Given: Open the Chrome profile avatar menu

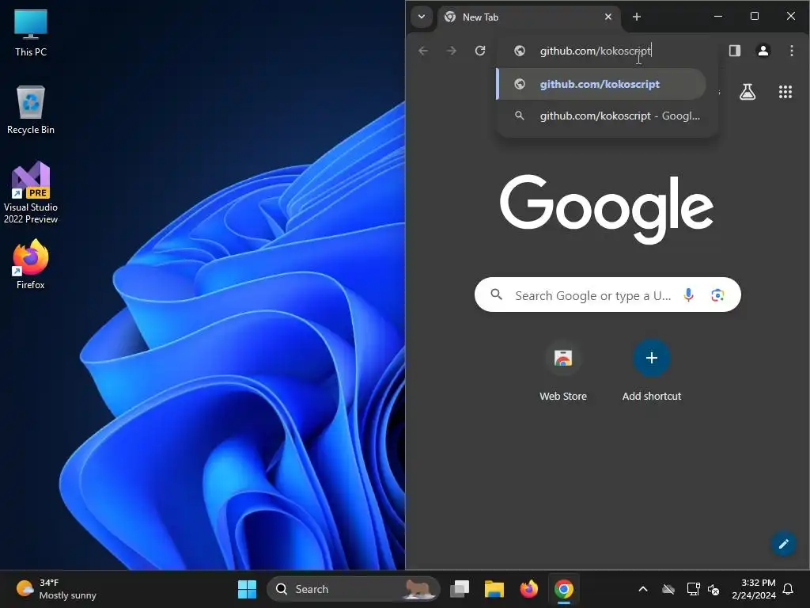Looking at the screenshot, I should [763, 51].
